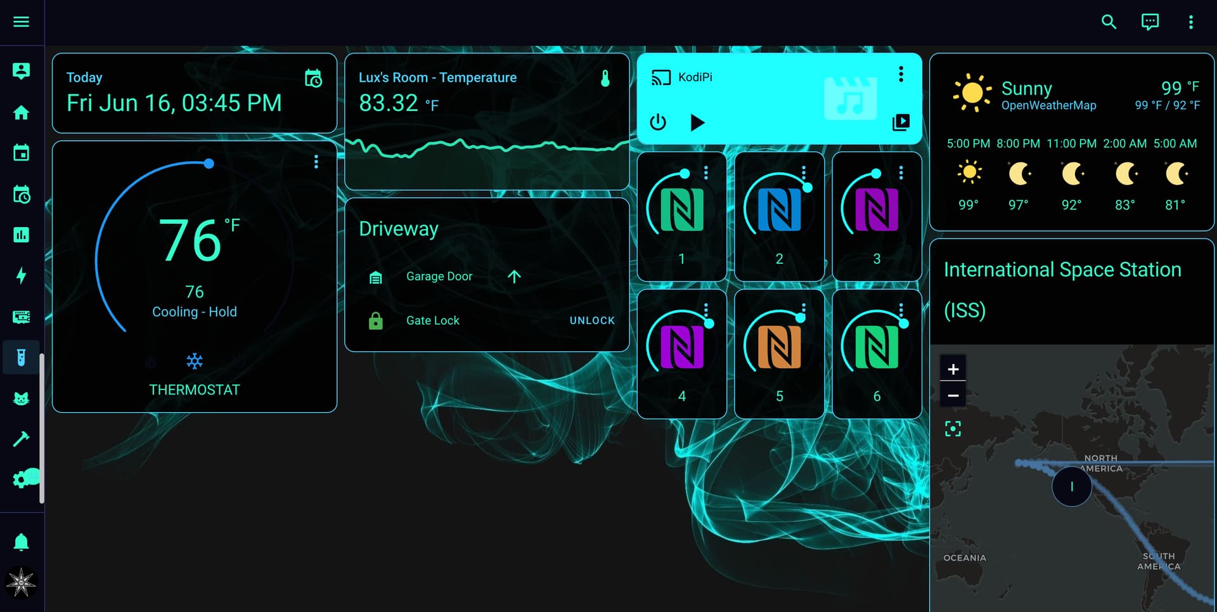Open the search icon in the top bar
The height and width of the screenshot is (612, 1217).
[x=1109, y=22]
